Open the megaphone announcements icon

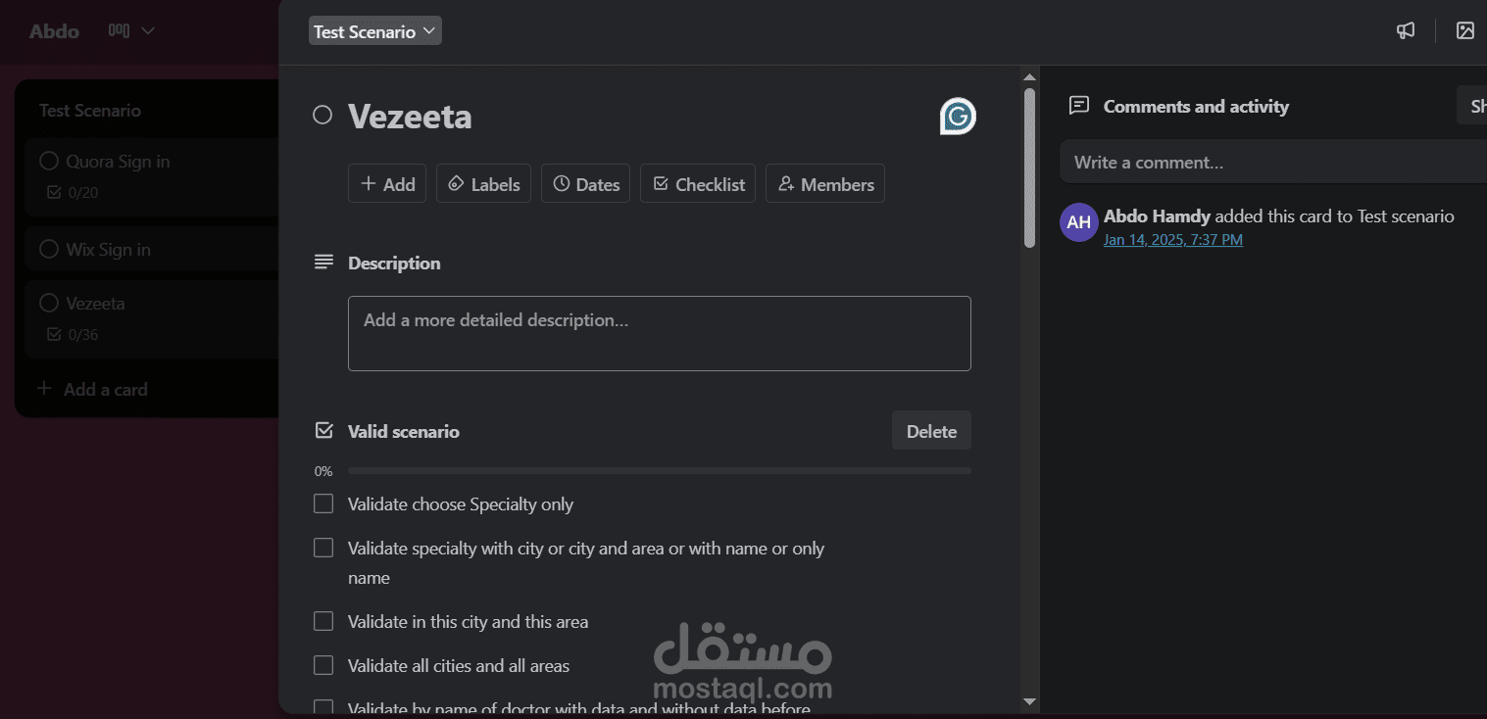[x=1406, y=31]
